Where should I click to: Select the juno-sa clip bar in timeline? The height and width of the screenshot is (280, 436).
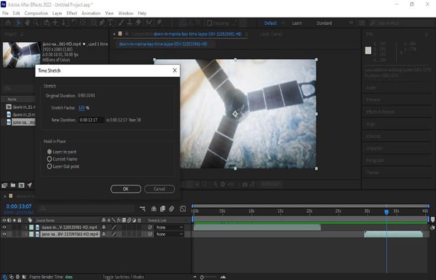pyautogui.click(x=394, y=234)
